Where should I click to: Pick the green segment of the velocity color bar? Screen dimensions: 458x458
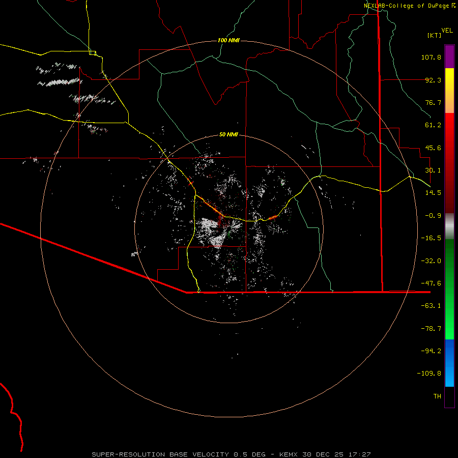449,289
